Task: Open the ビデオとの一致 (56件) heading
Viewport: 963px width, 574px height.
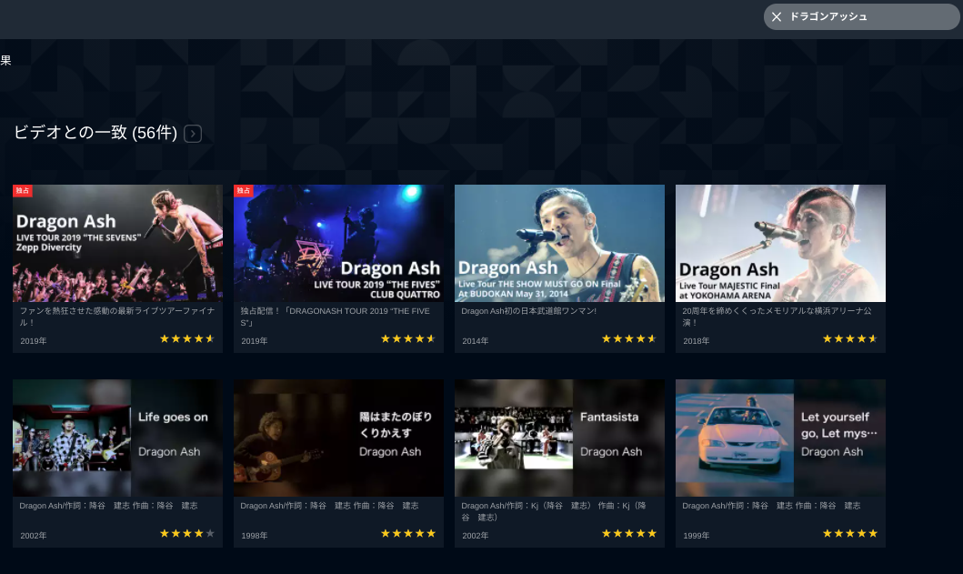Action: point(95,132)
